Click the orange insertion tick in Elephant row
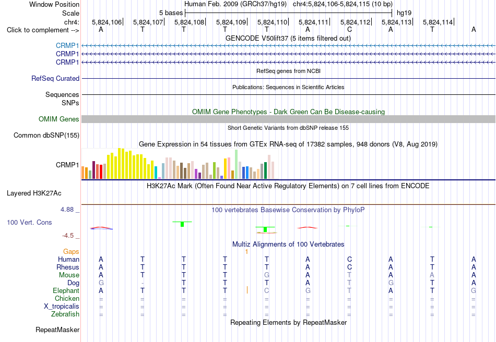 pyautogui.click(x=247, y=290)
